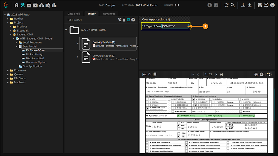Open the bar chart Stats icon
The width and height of the screenshot is (278, 156).
pos(54,5)
